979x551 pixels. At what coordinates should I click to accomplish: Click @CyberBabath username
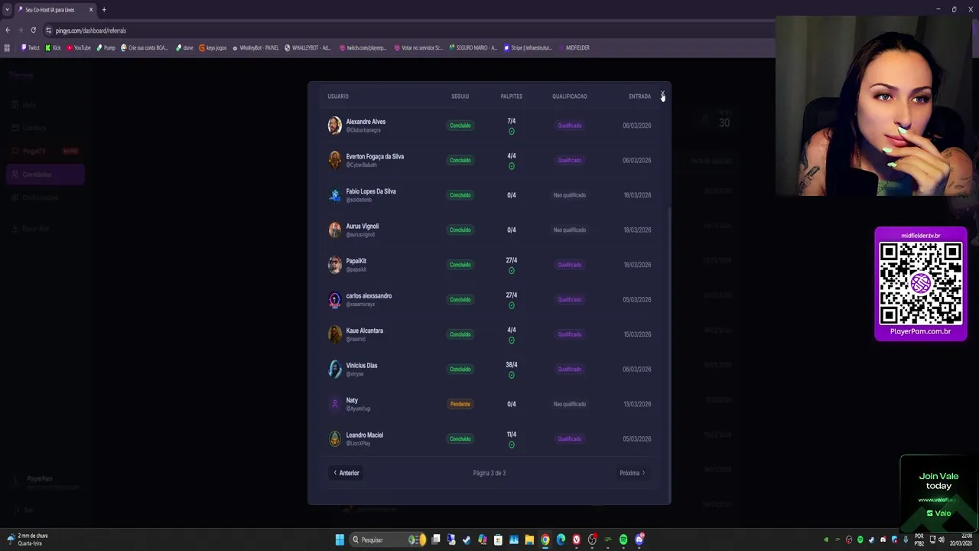(x=362, y=165)
